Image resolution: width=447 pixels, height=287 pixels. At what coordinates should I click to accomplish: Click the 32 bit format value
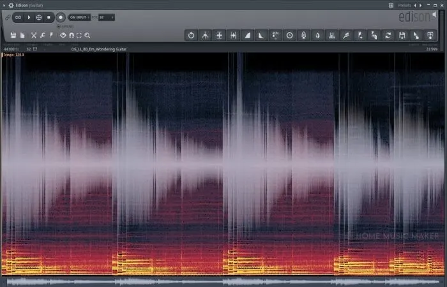pyautogui.click(x=29, y=49)
